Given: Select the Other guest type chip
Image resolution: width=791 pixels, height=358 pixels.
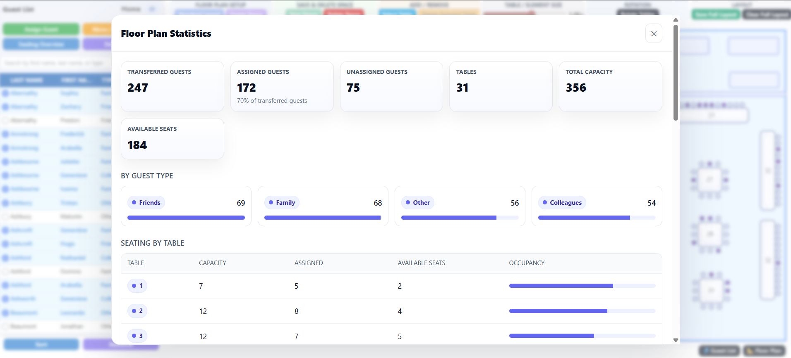Looking at the screenshot, I should click(x=418, y=203).
